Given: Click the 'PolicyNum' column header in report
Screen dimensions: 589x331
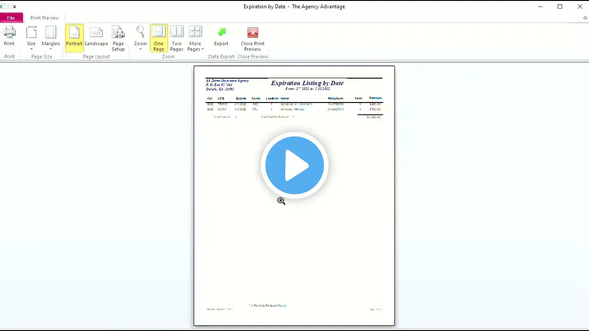Looking at the screenshot, I should tap(335, 98).
